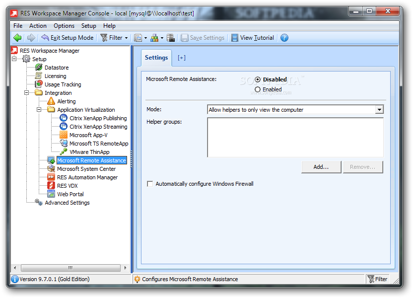This screenshot has height=298, width=413.
Task: Collapse the Integration tree node
Action: click(26, 93)
